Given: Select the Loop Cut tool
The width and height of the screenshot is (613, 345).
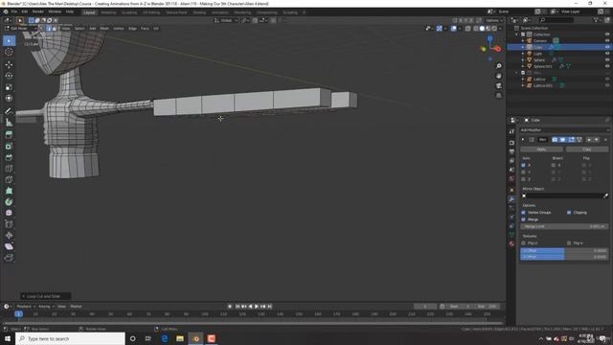Looking at the screenshot, I should tap(9, 169).
